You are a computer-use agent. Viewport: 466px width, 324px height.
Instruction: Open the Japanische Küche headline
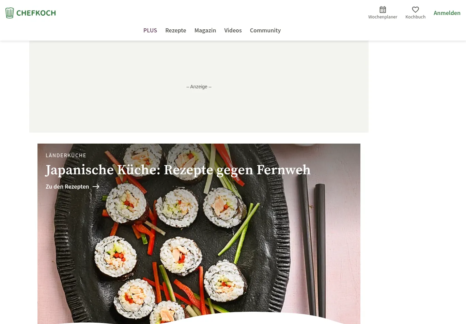(178, 170)
